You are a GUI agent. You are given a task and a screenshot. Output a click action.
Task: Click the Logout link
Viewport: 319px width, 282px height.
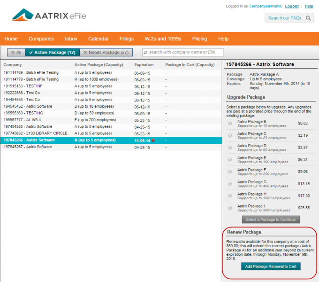(292, 6)
